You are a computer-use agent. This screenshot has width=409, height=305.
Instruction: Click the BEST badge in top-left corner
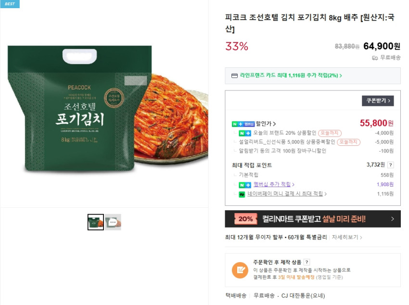9,5
